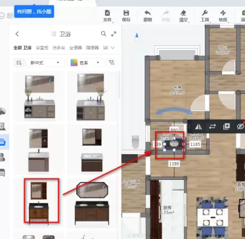The image size is (245, 239).
Task: Click the 保存 (Save) floppy disk icon
Action: pyautogui.click(x=126, y=12)
